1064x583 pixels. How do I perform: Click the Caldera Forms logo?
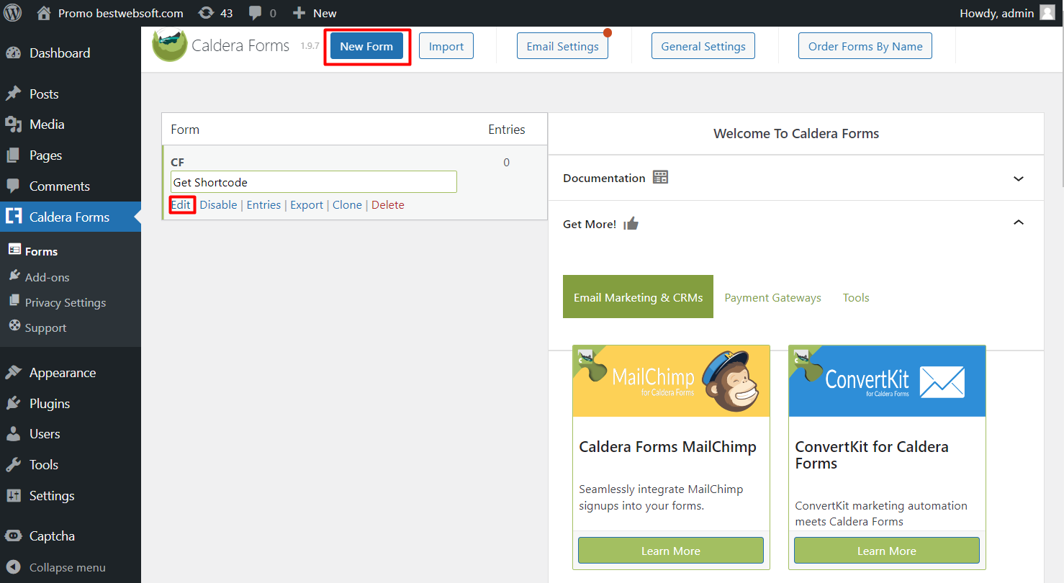pos(170,45)
